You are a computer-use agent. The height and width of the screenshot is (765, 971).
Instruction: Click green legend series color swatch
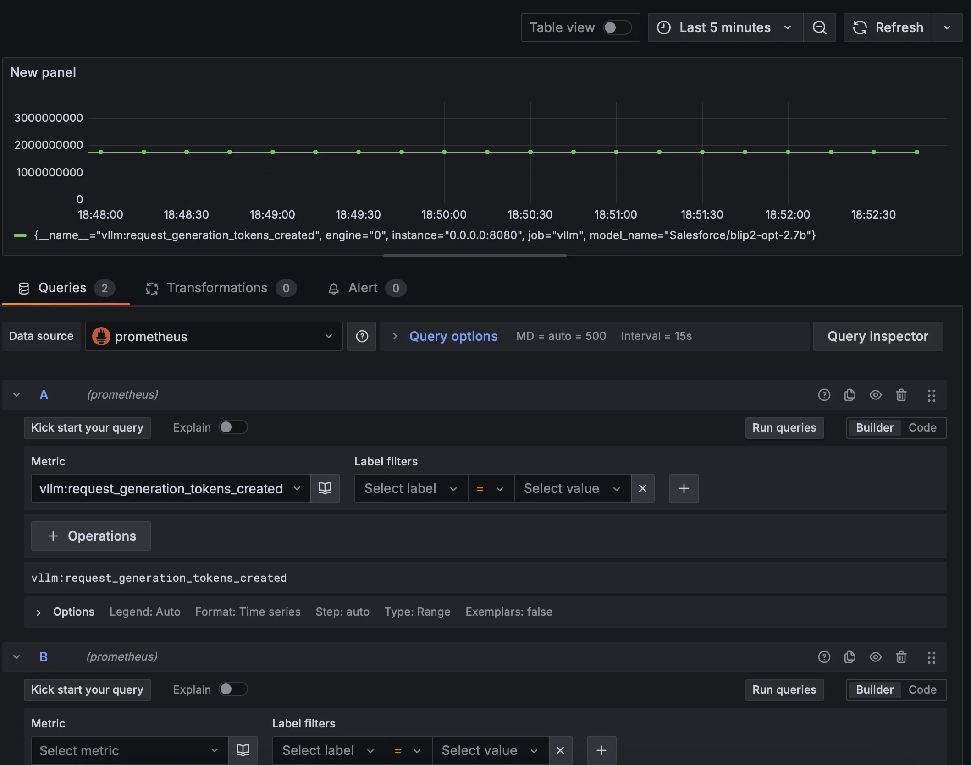(x=20, y=235)
